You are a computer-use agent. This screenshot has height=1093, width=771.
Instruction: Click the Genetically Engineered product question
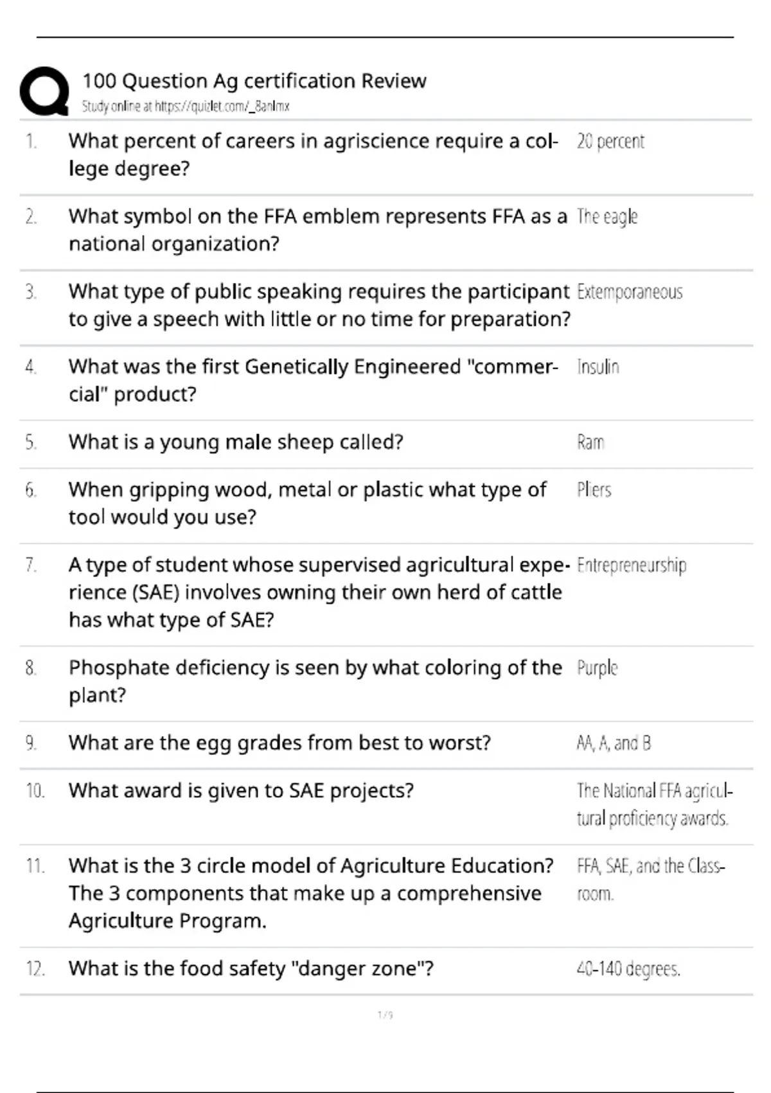coord(314,381)
